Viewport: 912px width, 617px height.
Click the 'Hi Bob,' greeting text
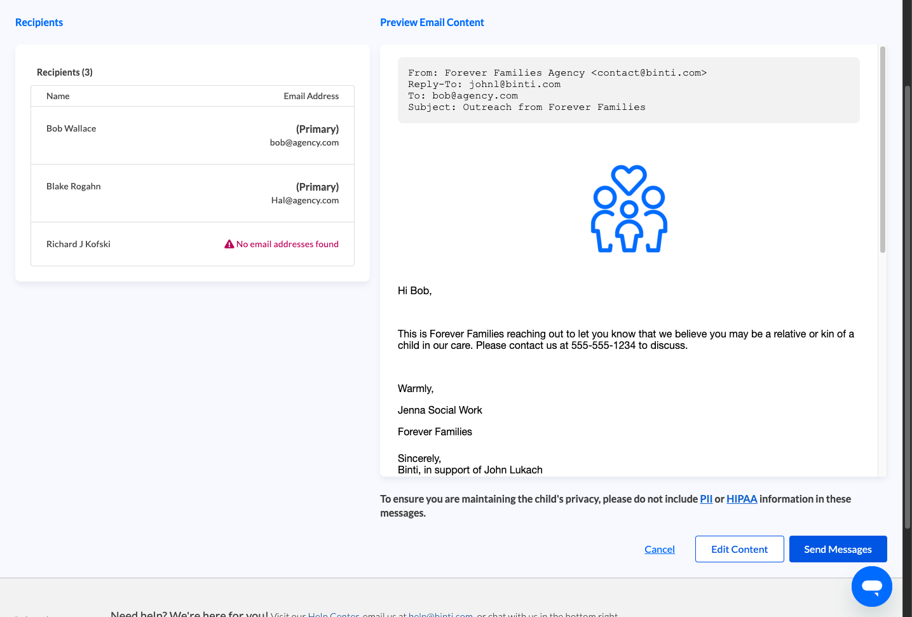[x=415, y=290]
